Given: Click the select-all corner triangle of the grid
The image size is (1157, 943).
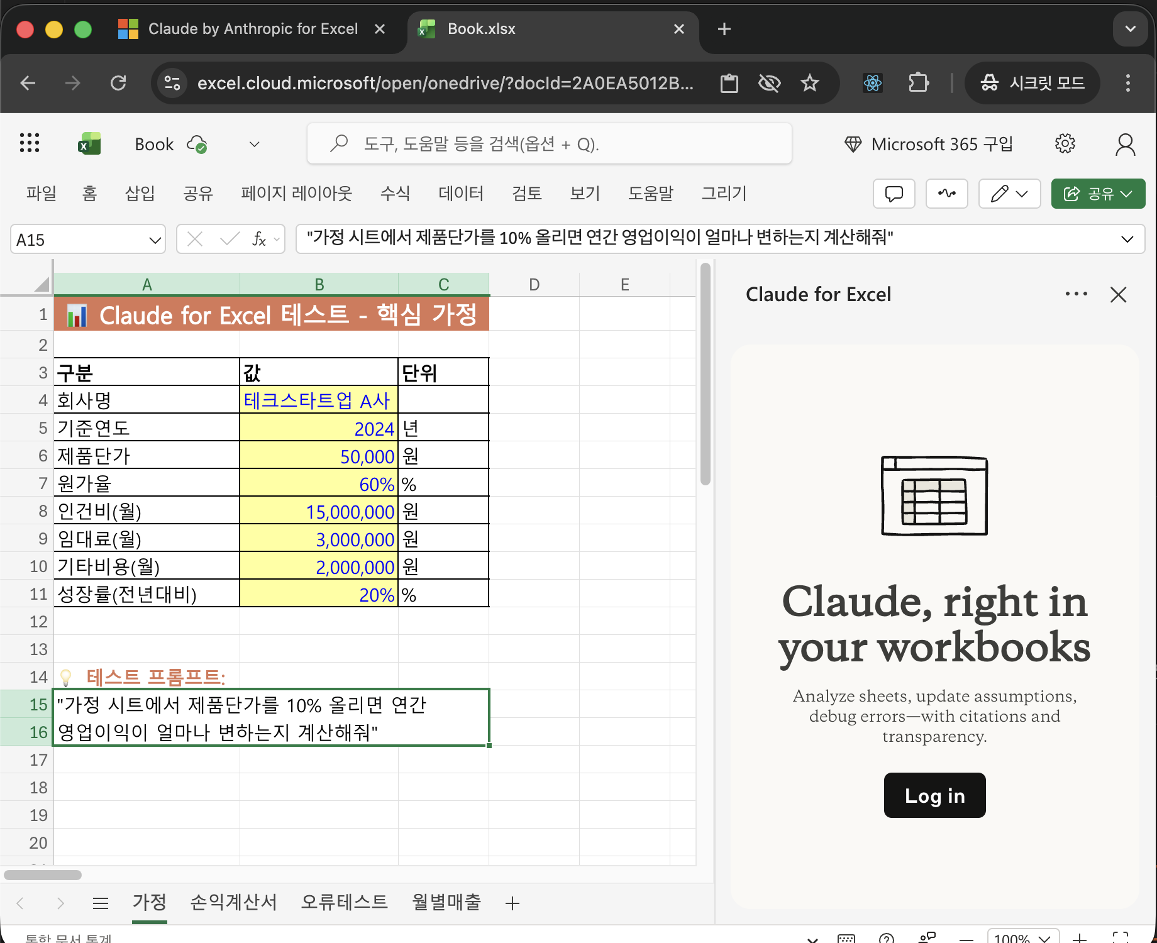Looking at the screenshot, I should coord(42,284).
